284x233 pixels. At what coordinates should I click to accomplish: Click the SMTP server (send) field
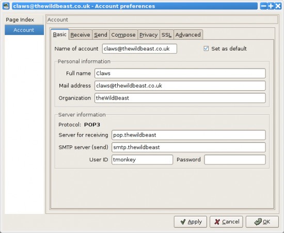click(x=188, y=147)
